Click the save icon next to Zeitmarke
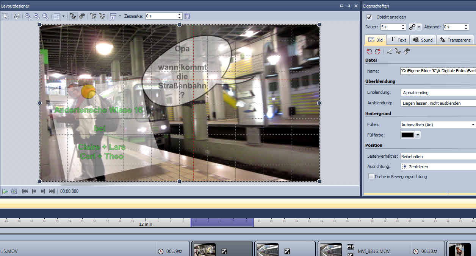Viewport: 476px width, 256px height. click(x=187, y=16)
